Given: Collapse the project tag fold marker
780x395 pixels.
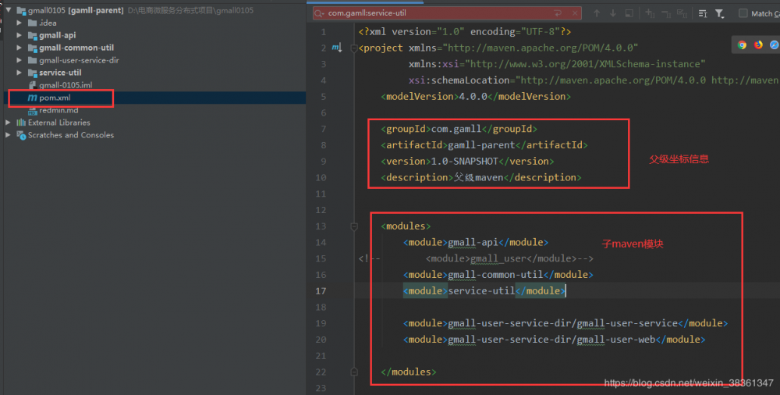Looking at the screenshot, I should point(355,48).
